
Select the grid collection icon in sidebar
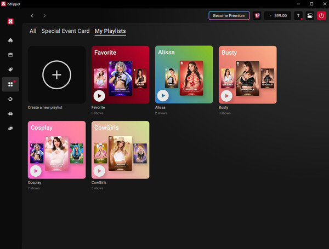(x=10, y=84)
